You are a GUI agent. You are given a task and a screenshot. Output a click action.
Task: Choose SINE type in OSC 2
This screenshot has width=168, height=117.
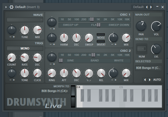[x=71, y=61]
